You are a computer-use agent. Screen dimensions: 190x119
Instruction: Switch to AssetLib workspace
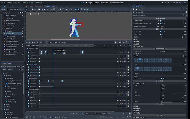104,3
